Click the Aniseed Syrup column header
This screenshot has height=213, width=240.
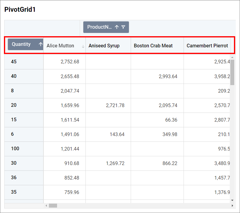coord(104,46)
